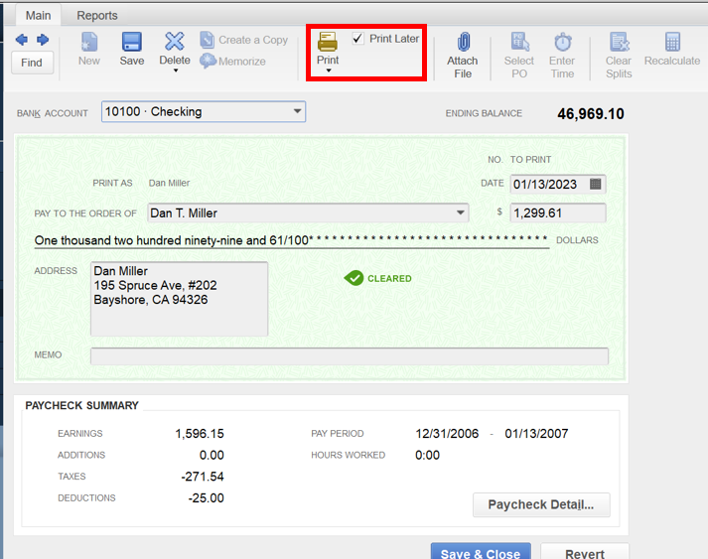The width and height of the screenshot is (708, 559).
Task: Switch to the Reports tab
Action: pyautogui.click(x=97, y=15)
